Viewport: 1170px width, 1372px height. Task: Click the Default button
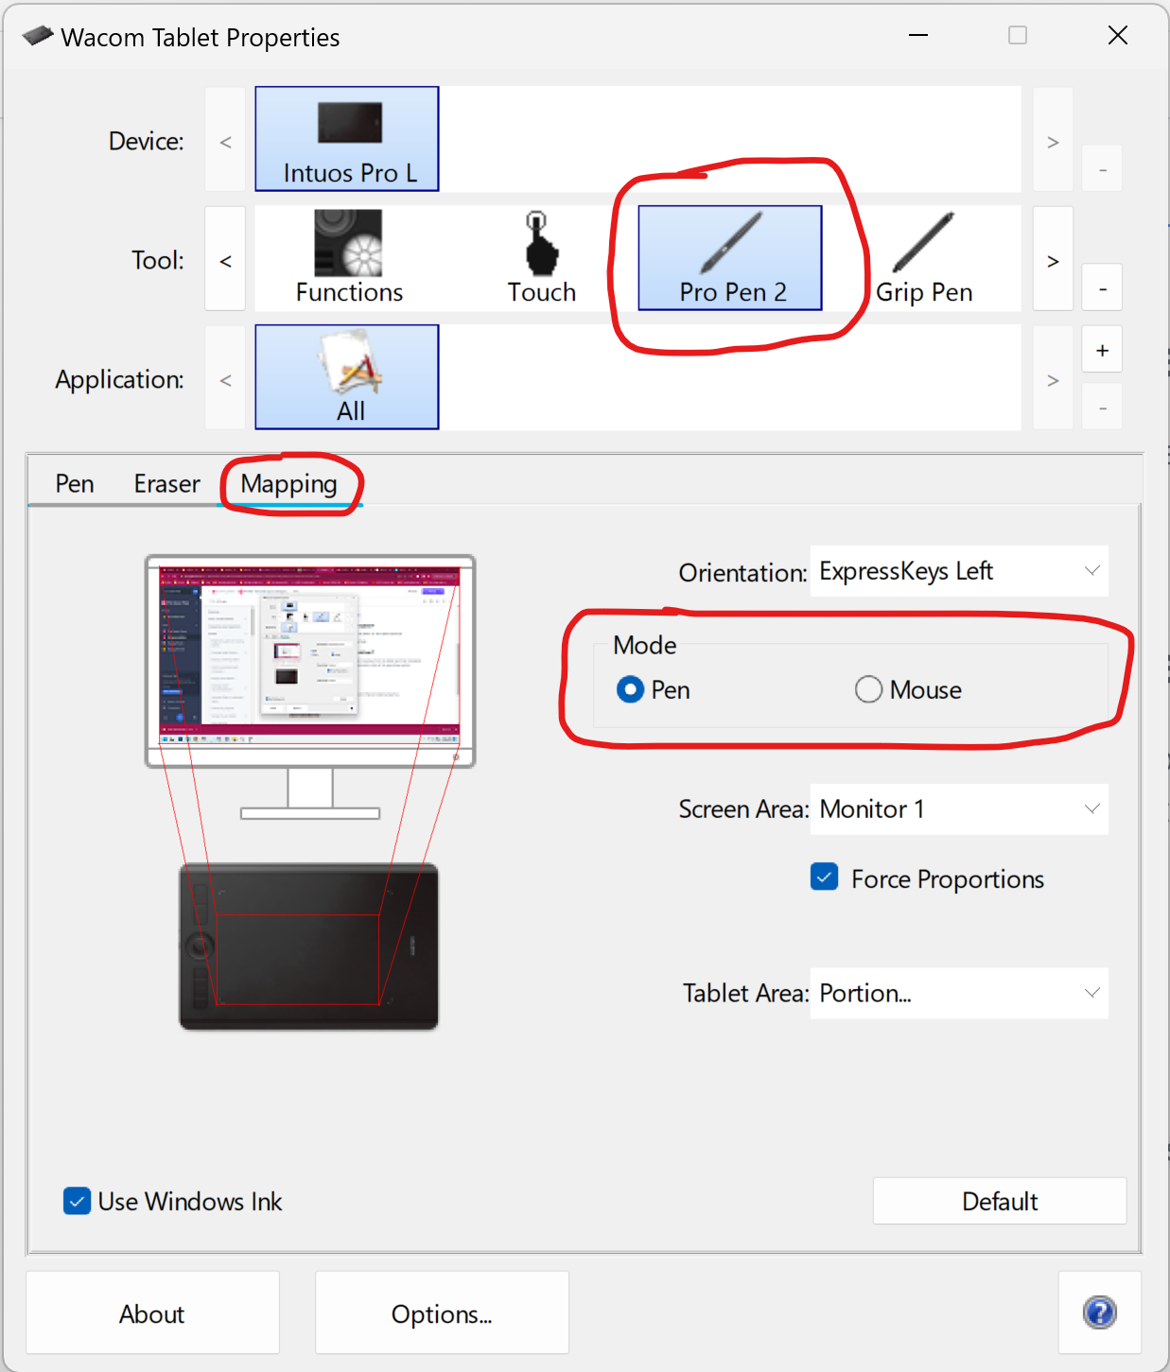[1000, 1201]
